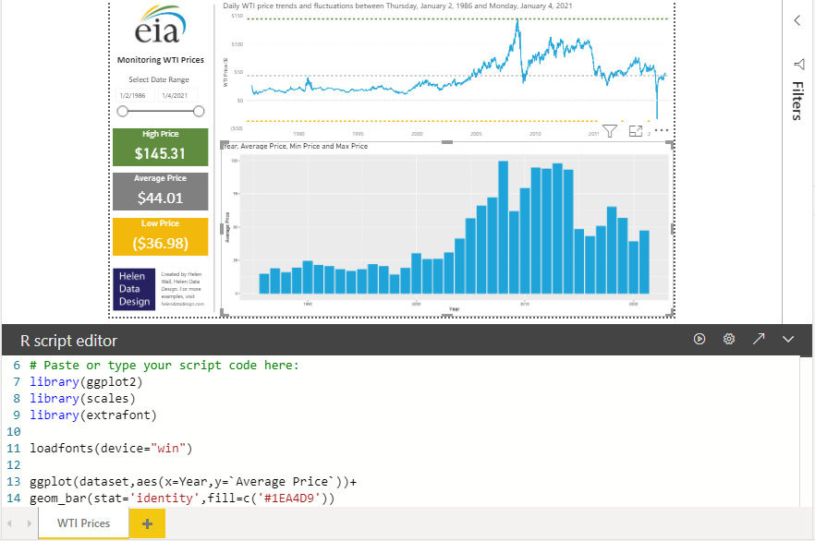Click the left page navigation arrow at bottom
This screenshot has height=541, width=815.
pos(7,523)
